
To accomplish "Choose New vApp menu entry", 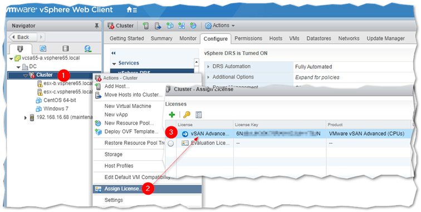I will point(116,115).
